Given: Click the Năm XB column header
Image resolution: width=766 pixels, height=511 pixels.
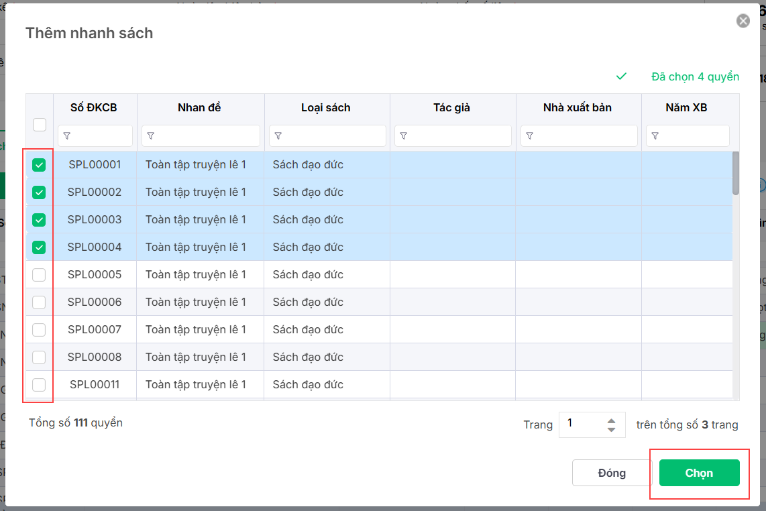Looking at the screenshot, I should pos(686,107).
